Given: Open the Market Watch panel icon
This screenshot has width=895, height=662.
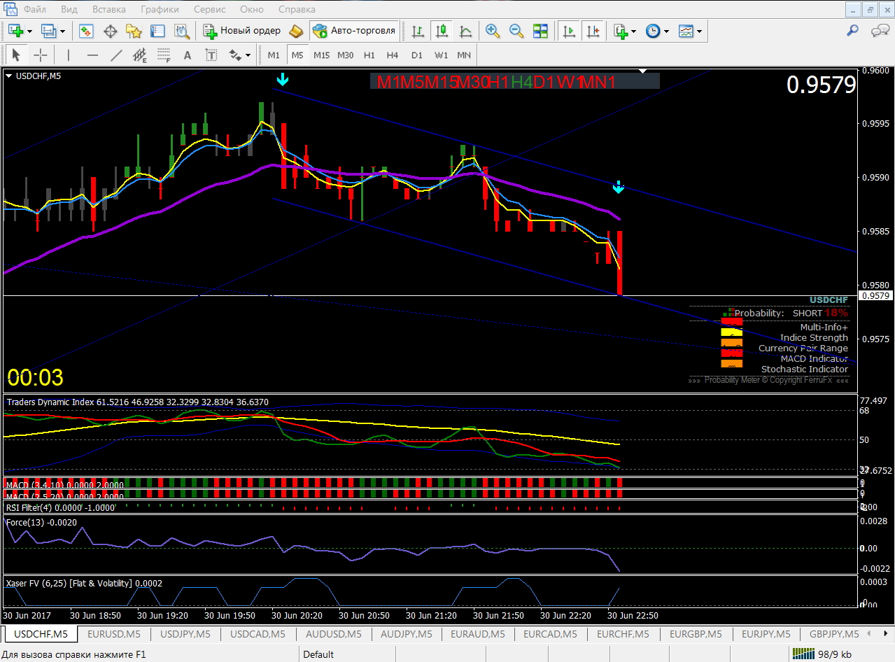Looking at the screenshot, I should coord(87,31).
